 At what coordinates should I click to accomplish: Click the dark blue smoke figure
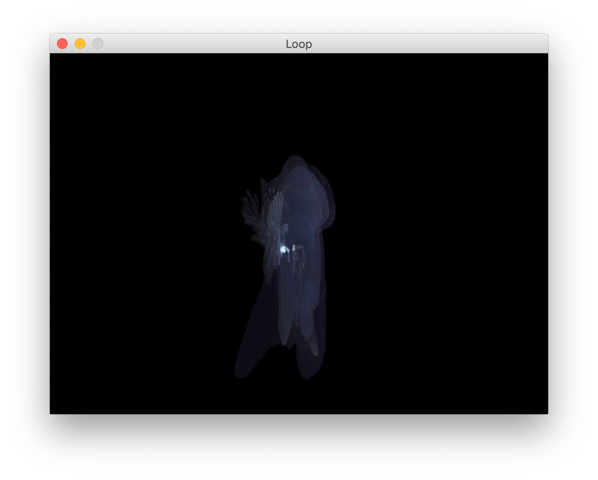(x=286, y=268)
